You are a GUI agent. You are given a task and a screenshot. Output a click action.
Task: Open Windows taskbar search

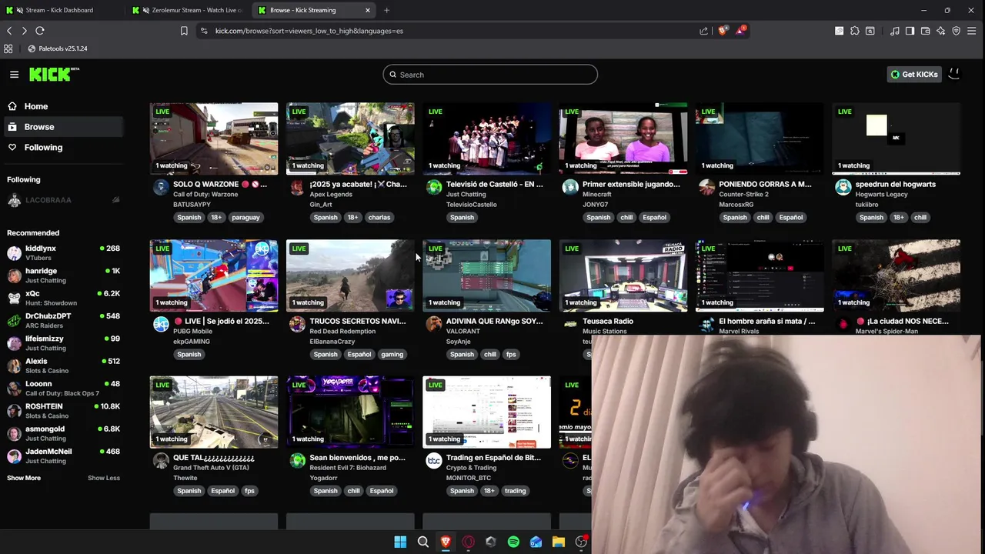pyautogui.click(x=422, y=542)
